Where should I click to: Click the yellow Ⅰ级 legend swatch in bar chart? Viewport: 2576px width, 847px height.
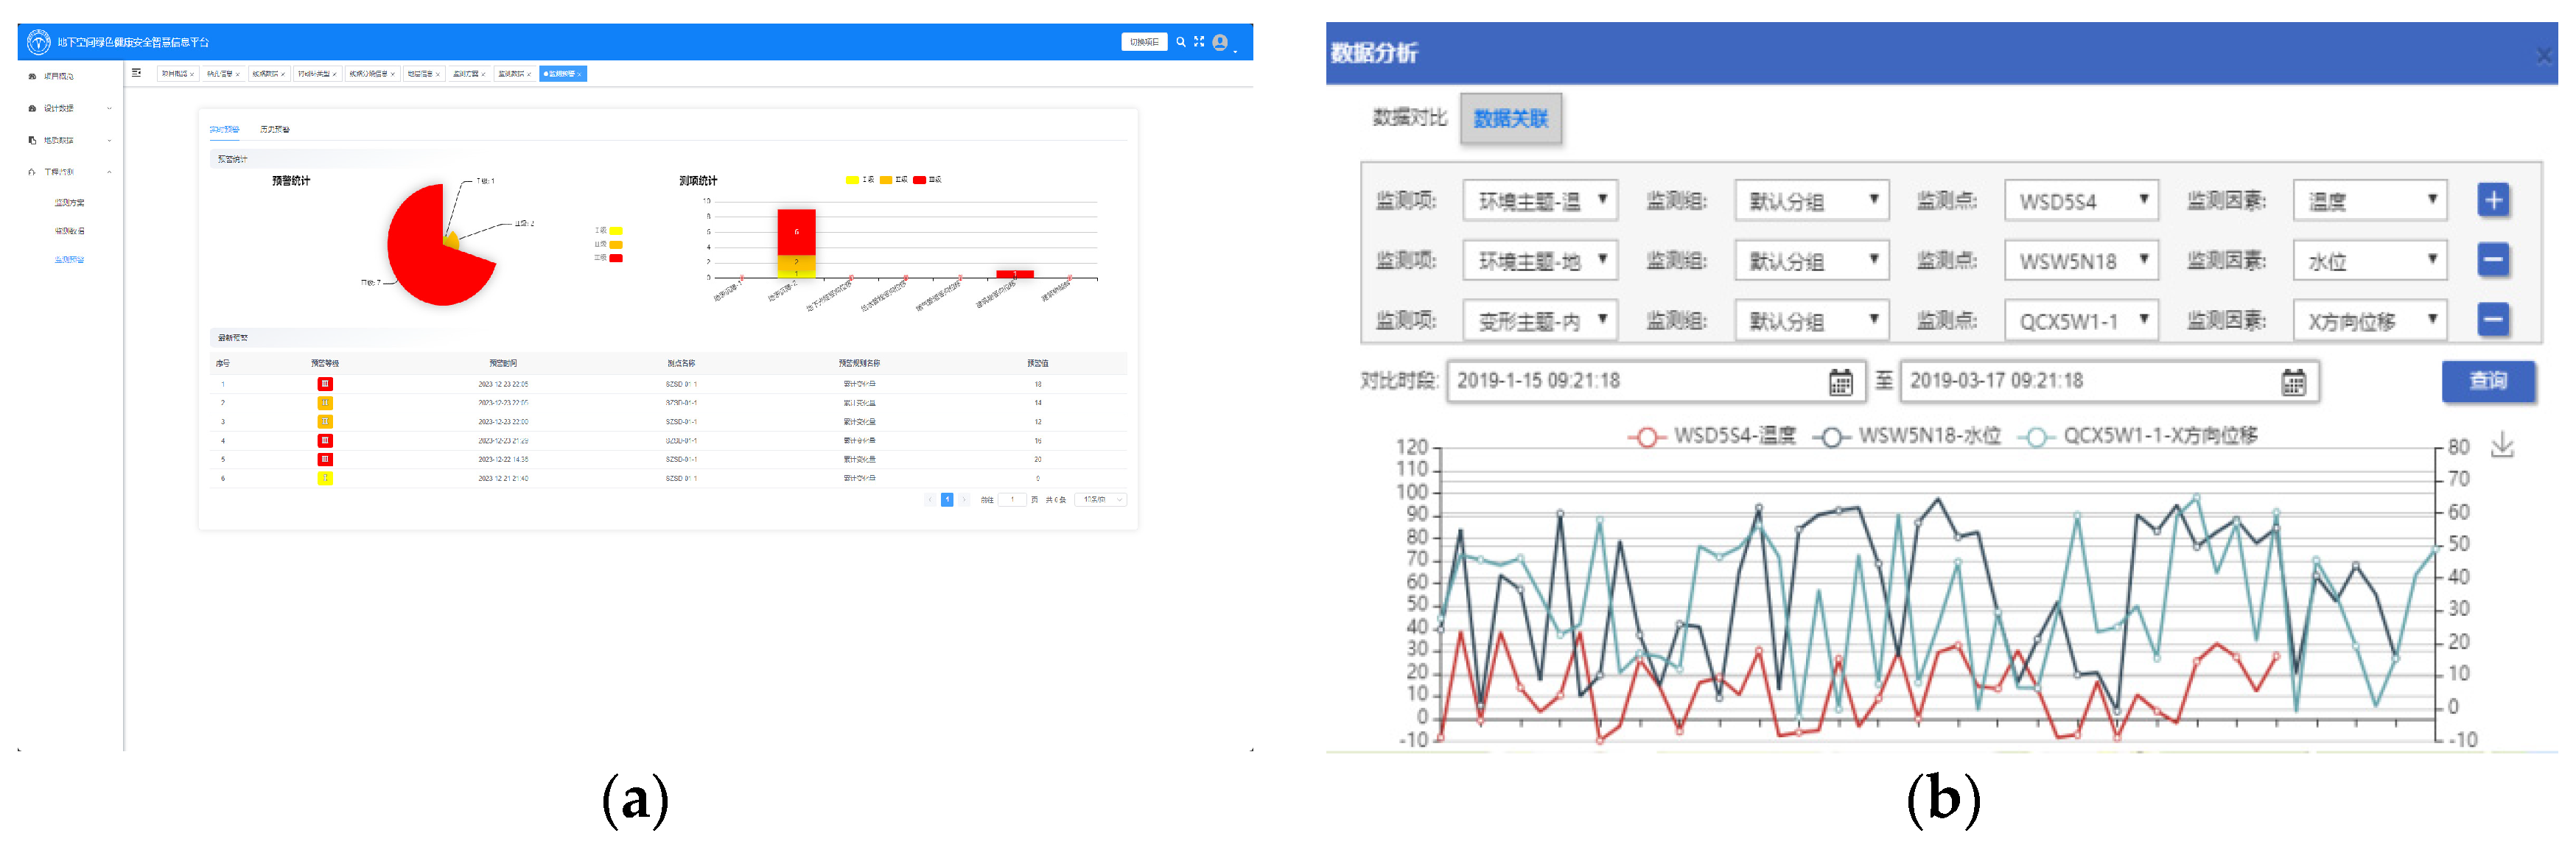click(x=852, y=180)
